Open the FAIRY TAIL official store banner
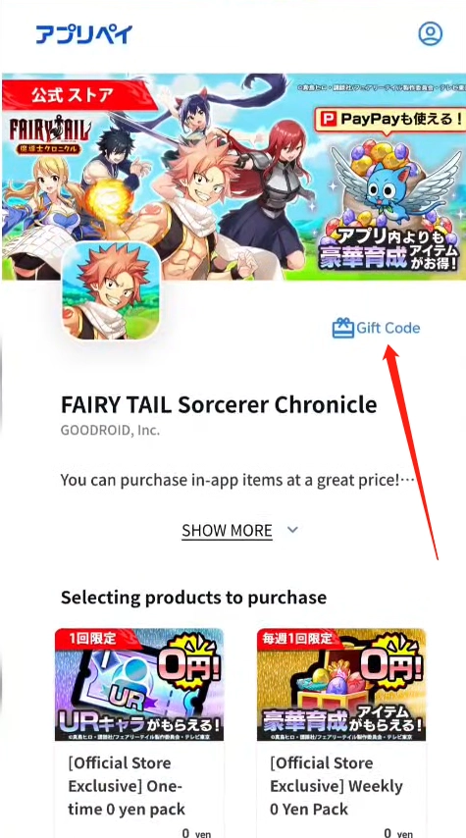The width and height of the screenshot is (466, 838). 233,177
